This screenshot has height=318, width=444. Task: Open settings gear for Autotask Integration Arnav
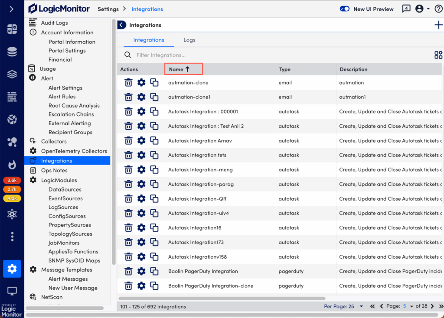[141, 141]
